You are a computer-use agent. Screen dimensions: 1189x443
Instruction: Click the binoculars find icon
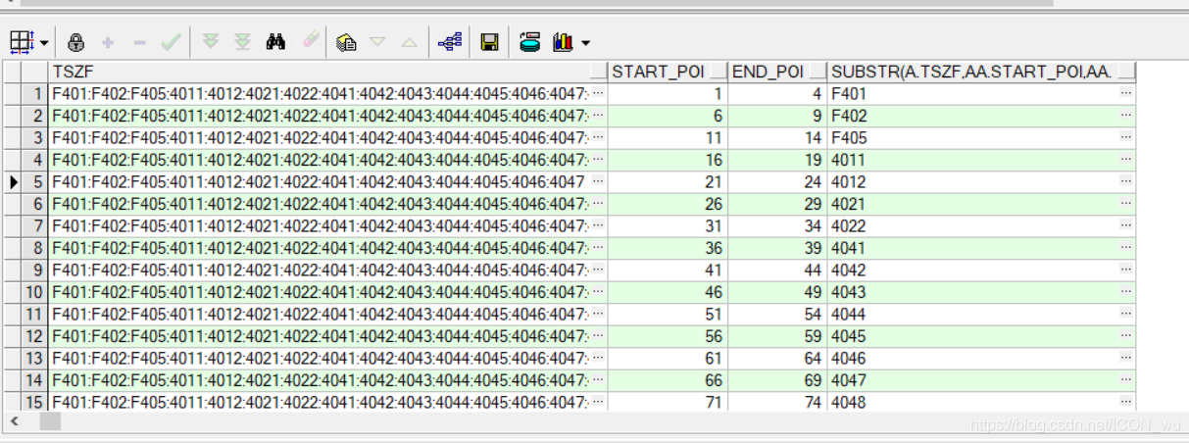[275, 42]
